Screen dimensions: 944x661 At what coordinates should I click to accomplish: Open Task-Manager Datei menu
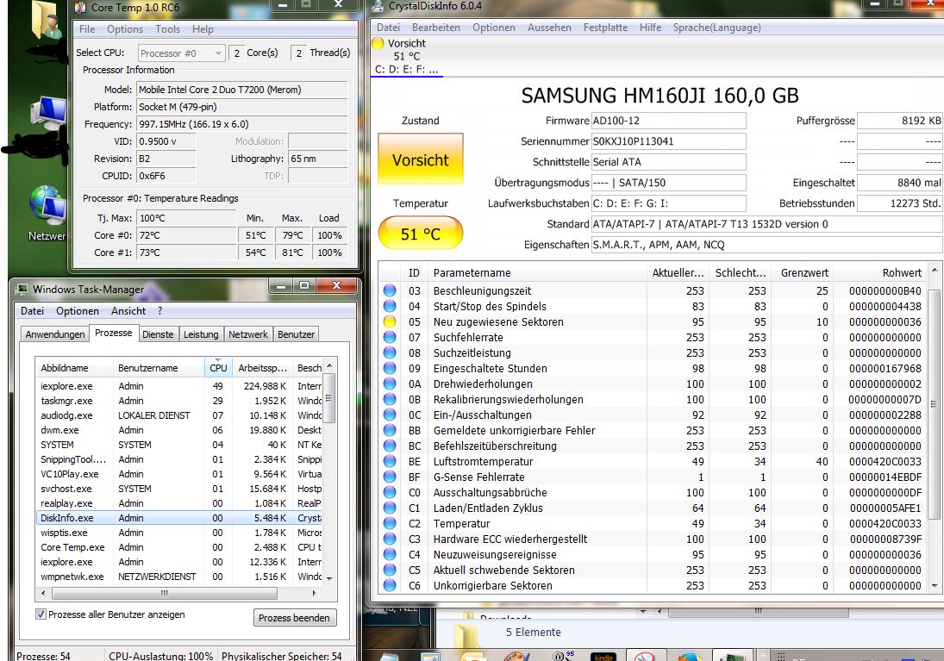coord(33,311)
